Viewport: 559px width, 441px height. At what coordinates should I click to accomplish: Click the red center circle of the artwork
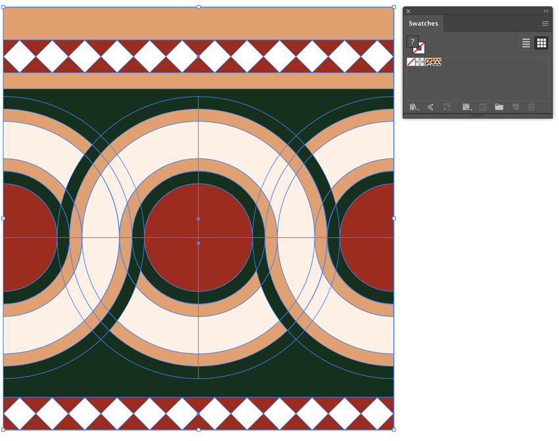[x=199, y=238]
